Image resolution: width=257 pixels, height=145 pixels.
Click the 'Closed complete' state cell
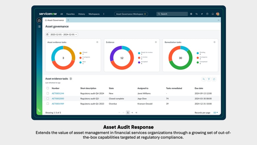(x=117, y=99)
